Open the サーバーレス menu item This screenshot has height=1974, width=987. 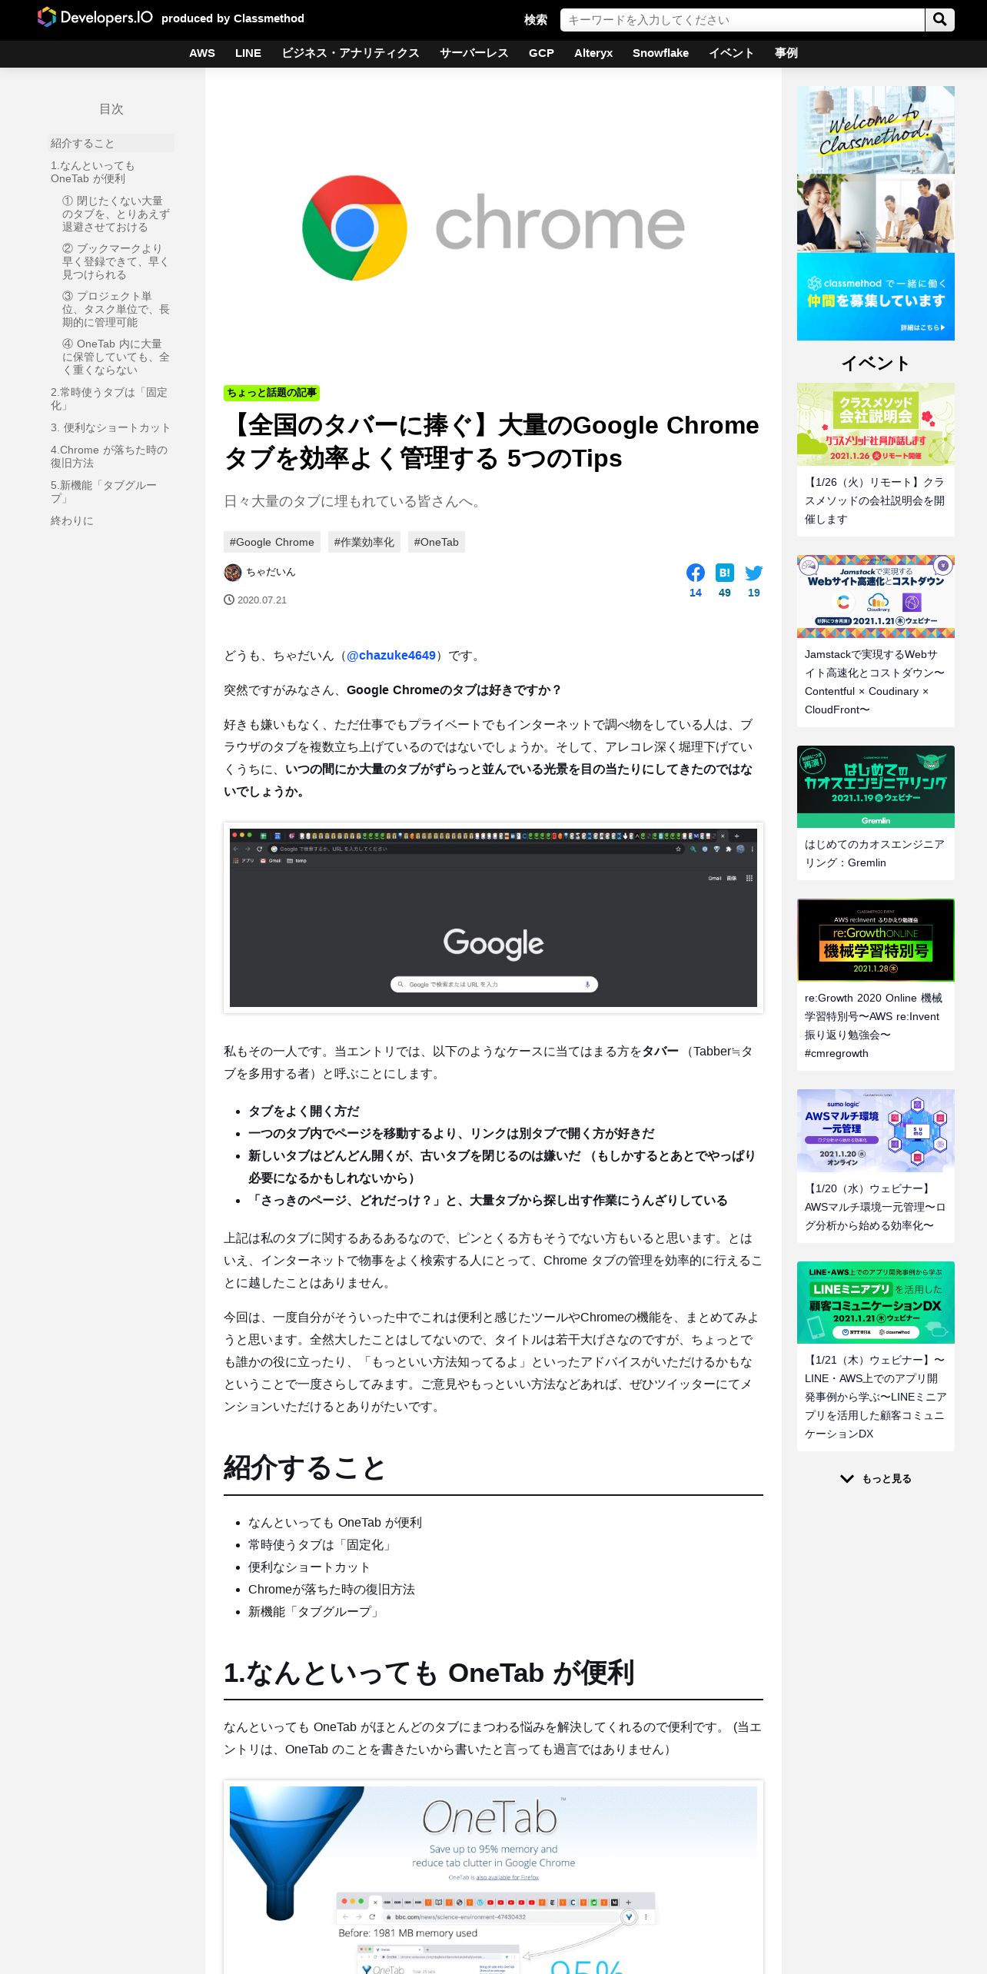point(474,53)
